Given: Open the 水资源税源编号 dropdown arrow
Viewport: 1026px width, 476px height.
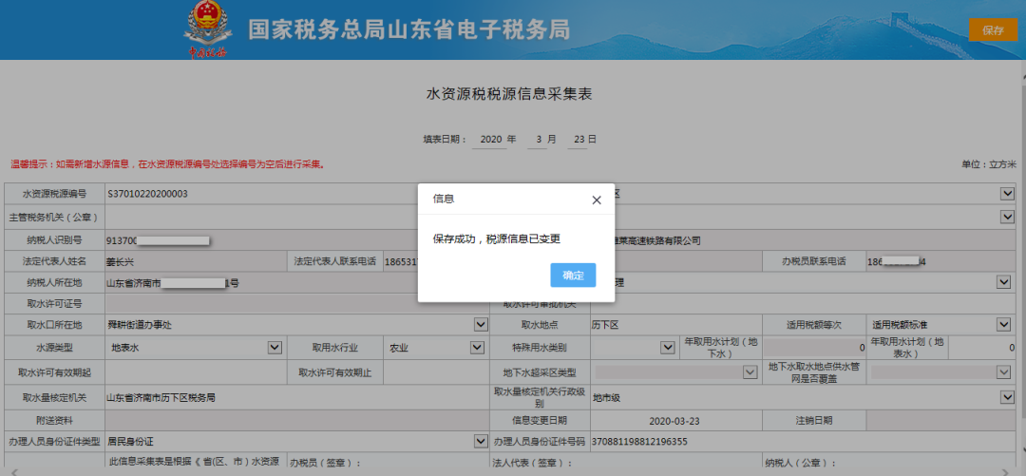Looking at the screenshot, I should [1007, 194].
